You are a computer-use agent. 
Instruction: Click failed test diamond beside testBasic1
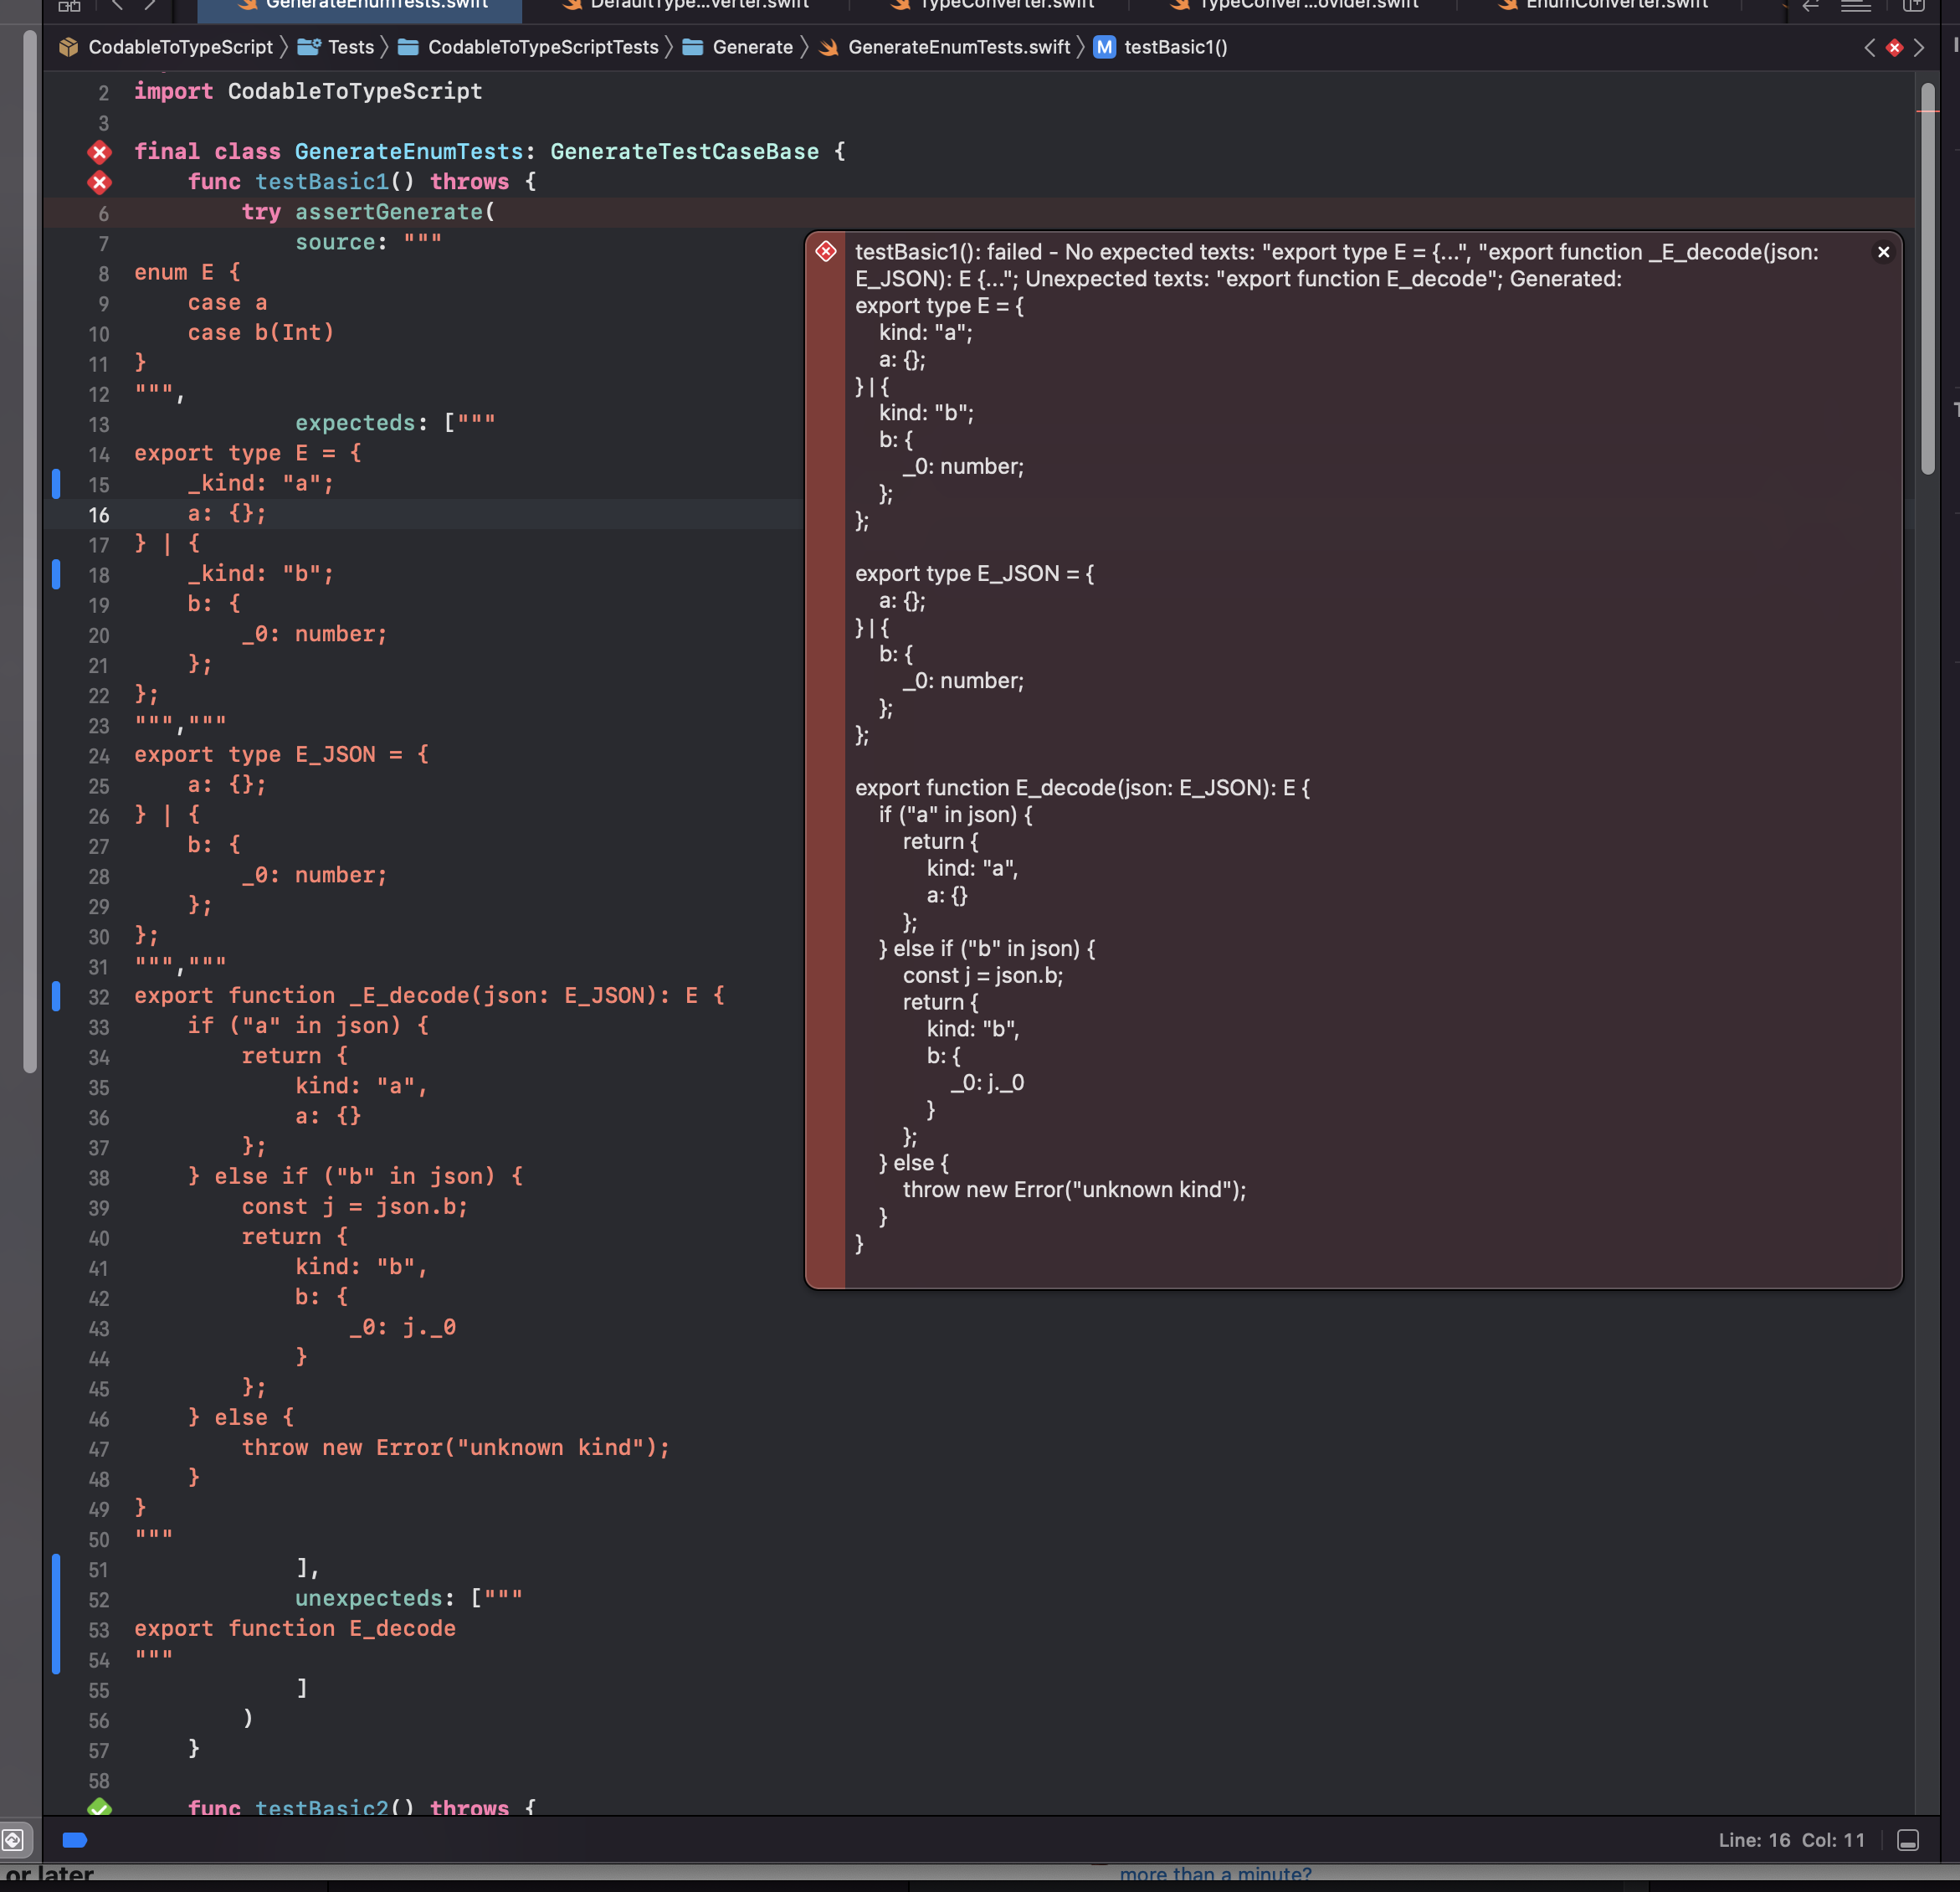99,183
